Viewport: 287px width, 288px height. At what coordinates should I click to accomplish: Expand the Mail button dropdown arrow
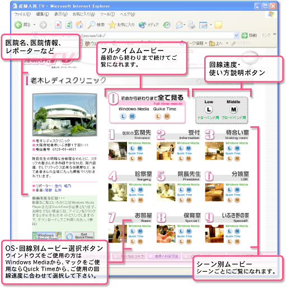pyautogui.click(x=185, y=25)
